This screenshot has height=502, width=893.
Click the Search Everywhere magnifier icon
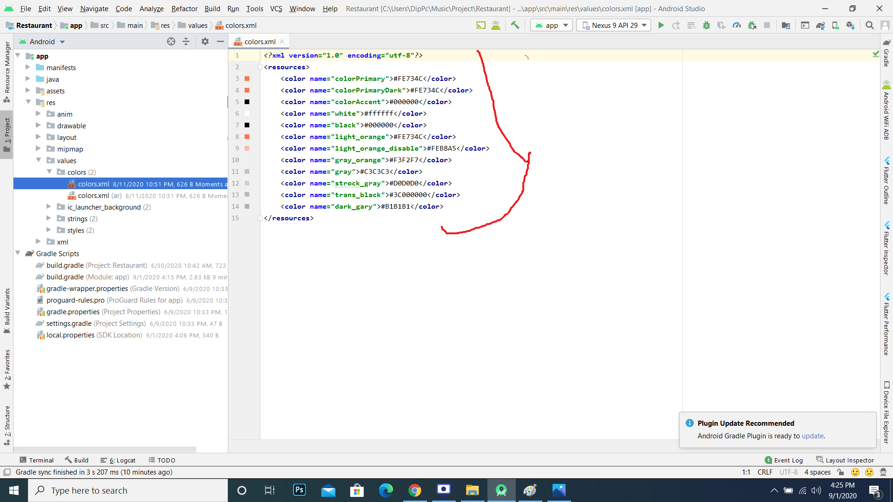point(869,26)
